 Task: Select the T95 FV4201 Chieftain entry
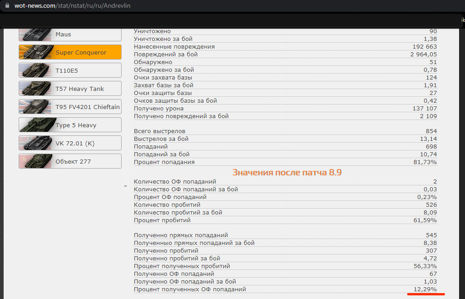87,107
